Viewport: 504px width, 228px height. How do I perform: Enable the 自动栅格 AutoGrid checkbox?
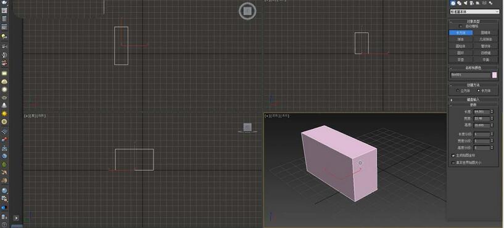(461, 26)
